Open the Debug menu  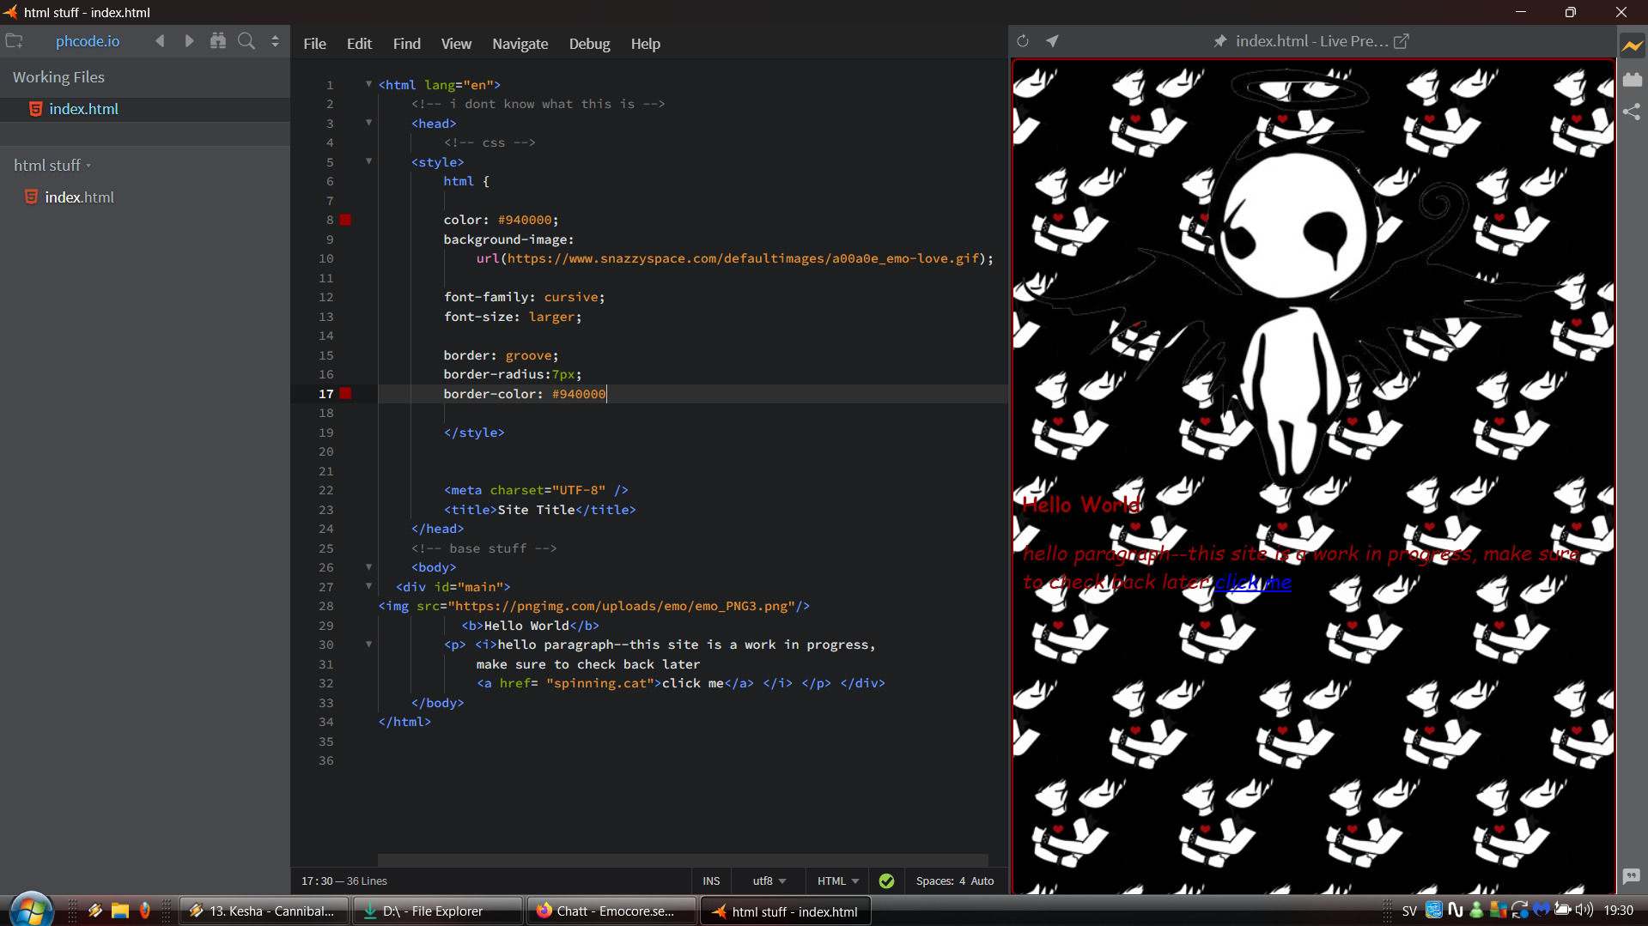pyautogui.click(x=589, y=44)
